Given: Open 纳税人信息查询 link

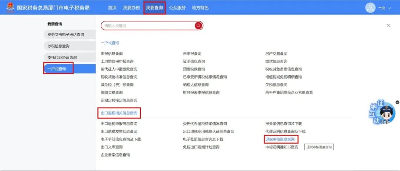Looking at the screenshot, I should (x=196, y=85).
